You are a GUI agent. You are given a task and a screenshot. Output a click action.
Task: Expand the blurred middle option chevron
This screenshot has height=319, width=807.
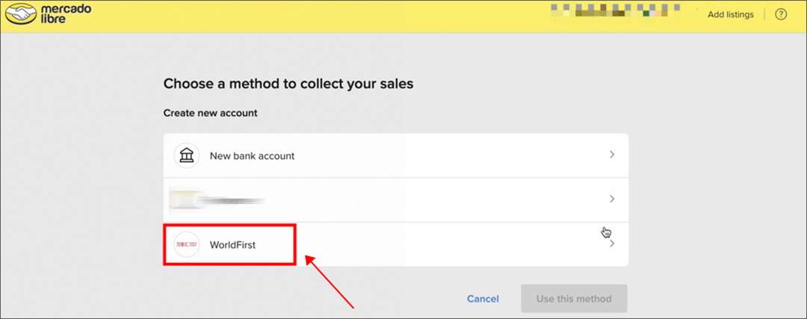pyautogui.click(x=612, y=199)
